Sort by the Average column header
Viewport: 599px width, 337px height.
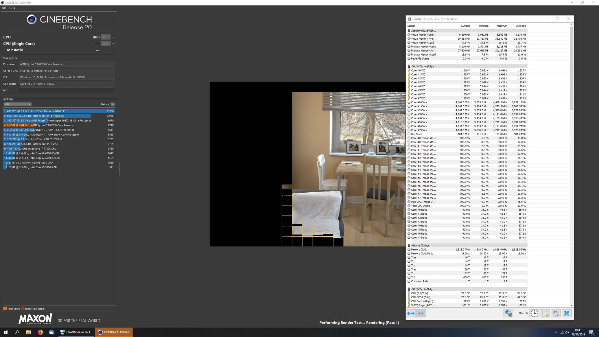518,26
